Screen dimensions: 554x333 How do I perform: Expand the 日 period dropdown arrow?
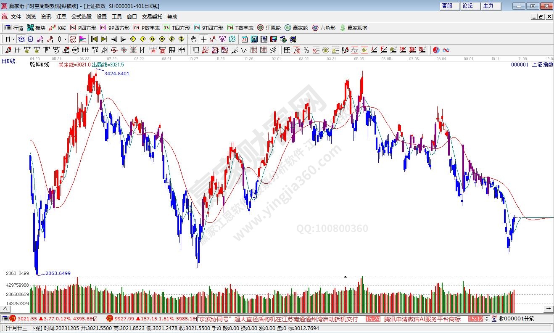[x=14, y=39]
